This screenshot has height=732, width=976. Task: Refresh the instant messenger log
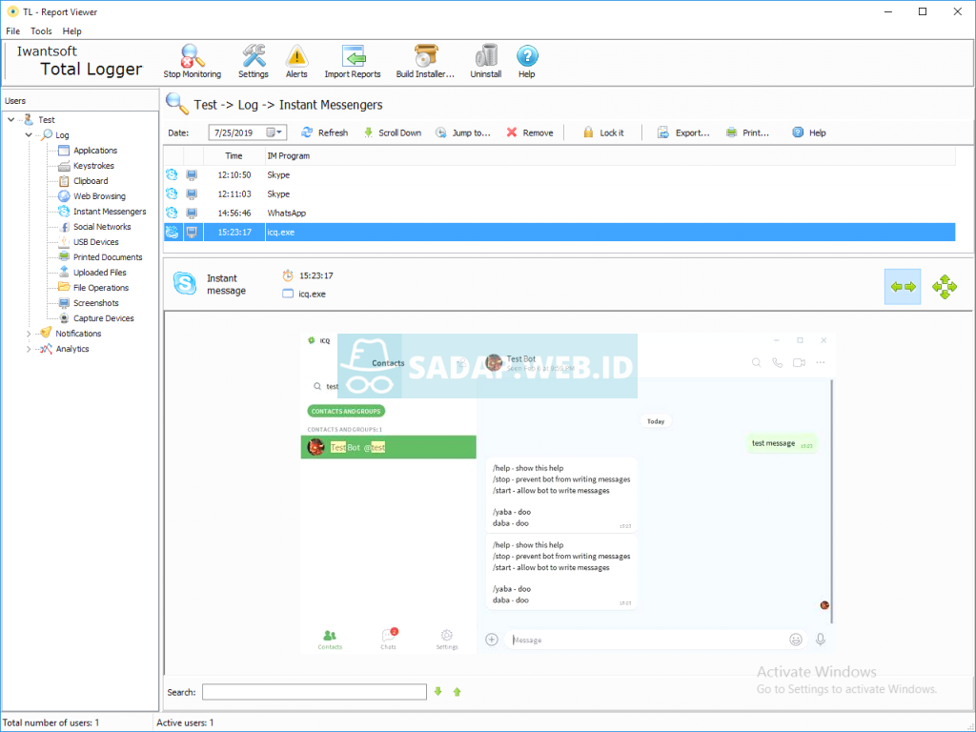[x=325, y=132]
